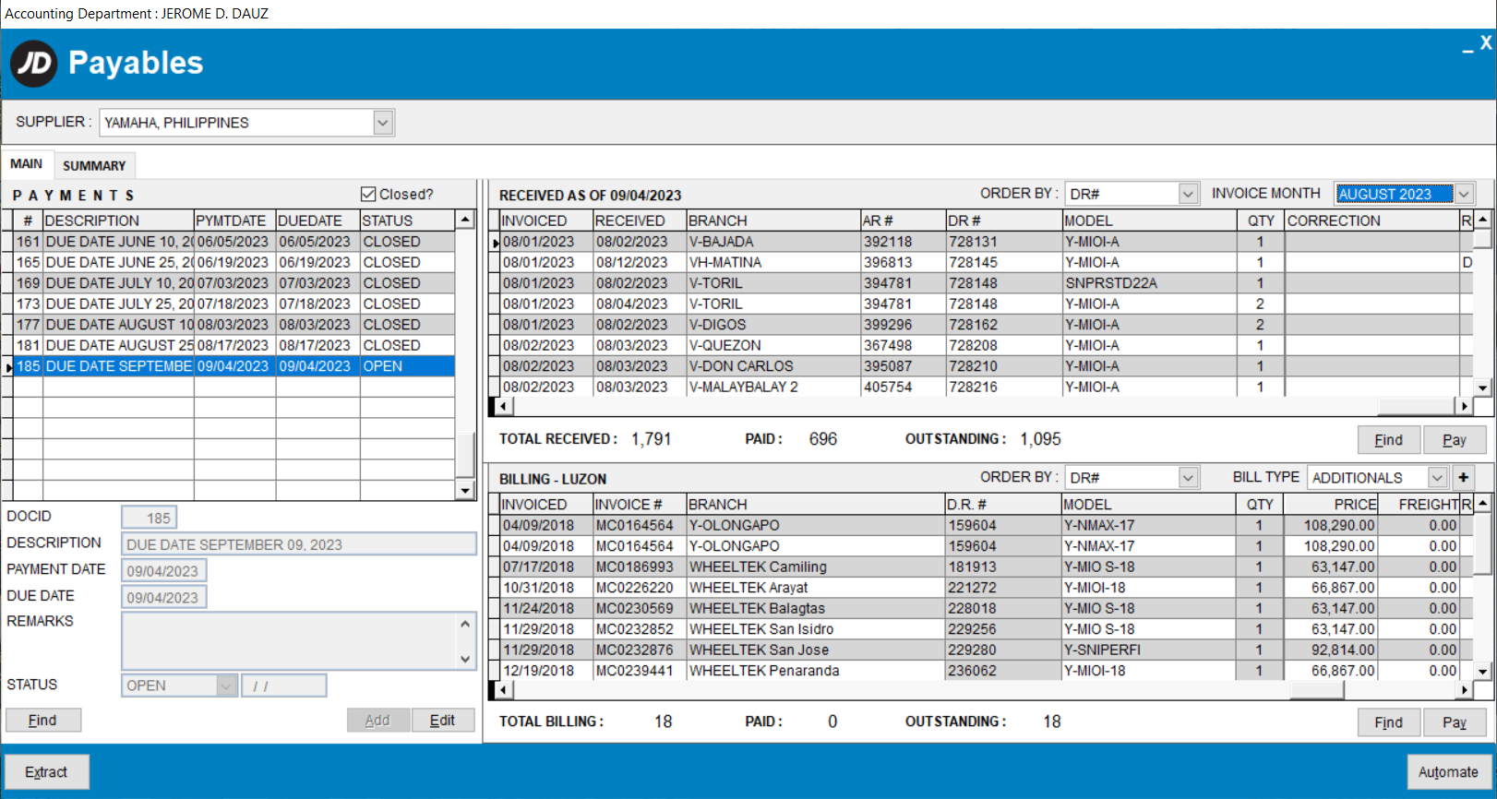Select received row V-QUEZON
This screenshot has height=799, width=1497.
(x=987, y=345)
